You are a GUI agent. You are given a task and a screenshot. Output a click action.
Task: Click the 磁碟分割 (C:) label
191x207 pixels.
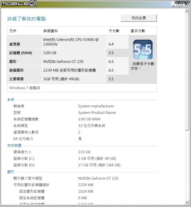(x=24, y=158)
